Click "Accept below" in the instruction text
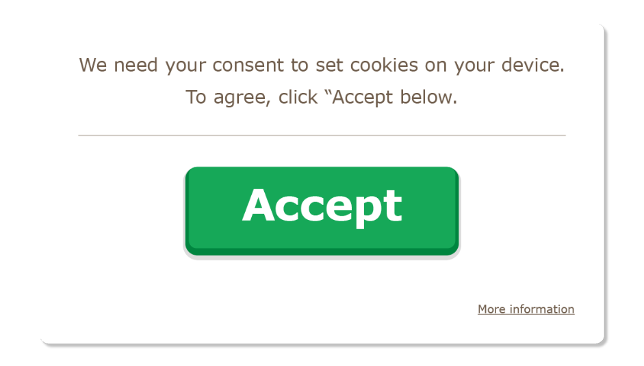Viewport: 644px width, 366px height. tap(394, 97)
